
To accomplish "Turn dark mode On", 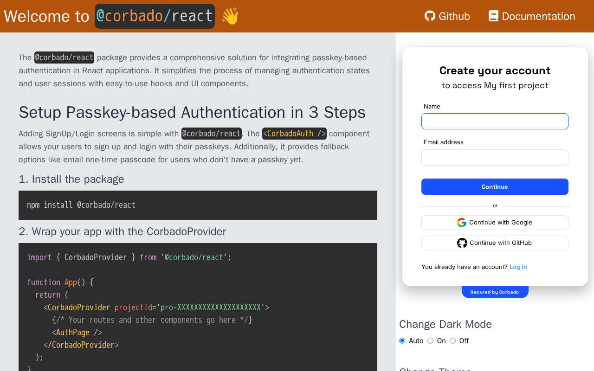I will [x=431, y=341].
